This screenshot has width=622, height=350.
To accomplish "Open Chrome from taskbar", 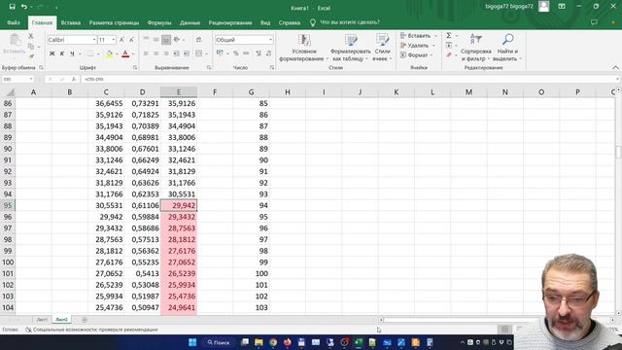I will point(273,342).
